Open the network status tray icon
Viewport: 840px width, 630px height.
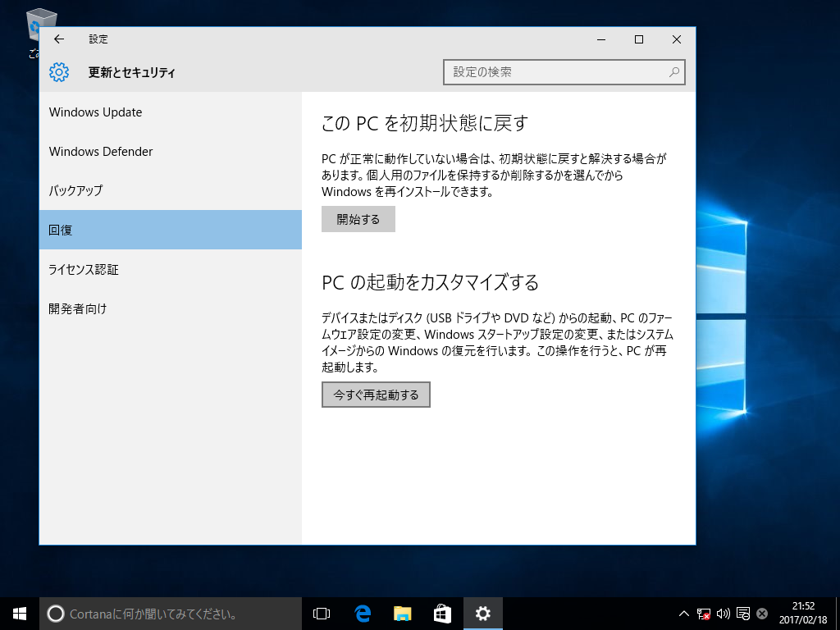point(703,614)
